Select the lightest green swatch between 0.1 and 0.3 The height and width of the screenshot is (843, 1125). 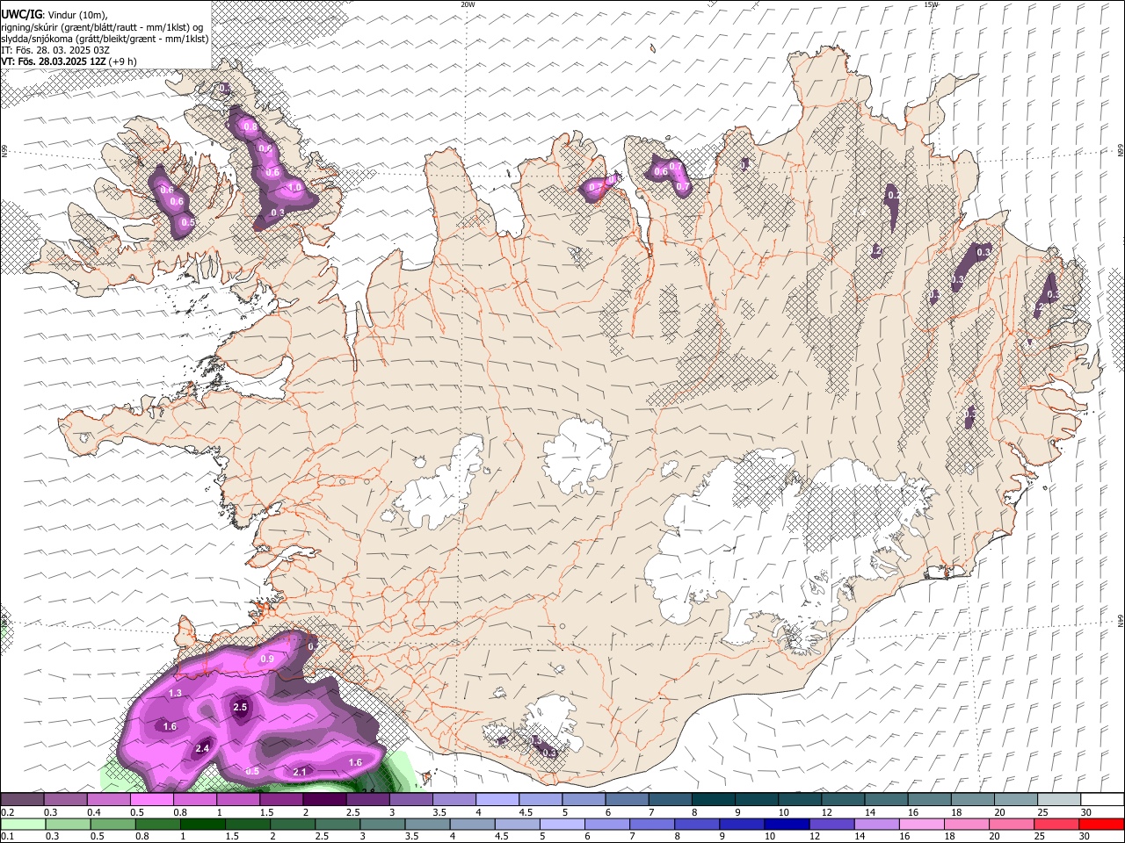22,824
